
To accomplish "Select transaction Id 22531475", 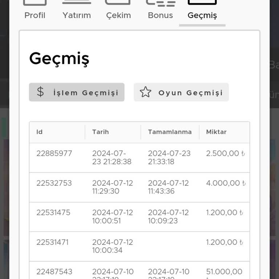I will point(53,213).
